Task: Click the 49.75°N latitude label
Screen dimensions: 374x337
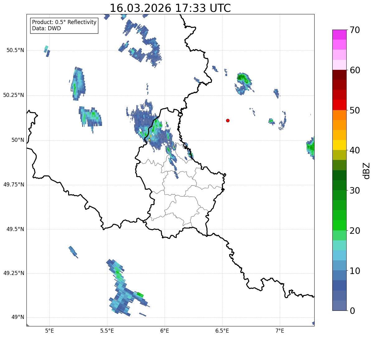Action: tap(14, 185)
